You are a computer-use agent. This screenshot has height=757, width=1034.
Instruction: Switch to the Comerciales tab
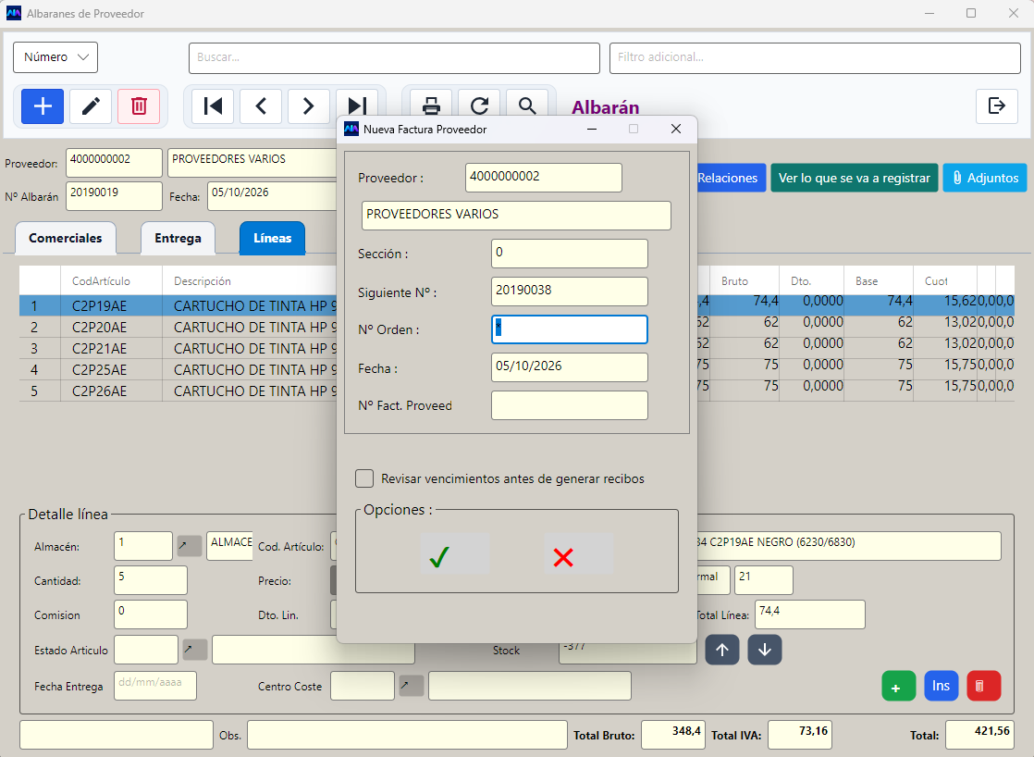tap(66, 238)
